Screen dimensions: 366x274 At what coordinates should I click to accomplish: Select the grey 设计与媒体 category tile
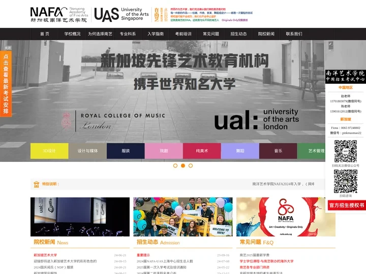click(x=87, y=151)
